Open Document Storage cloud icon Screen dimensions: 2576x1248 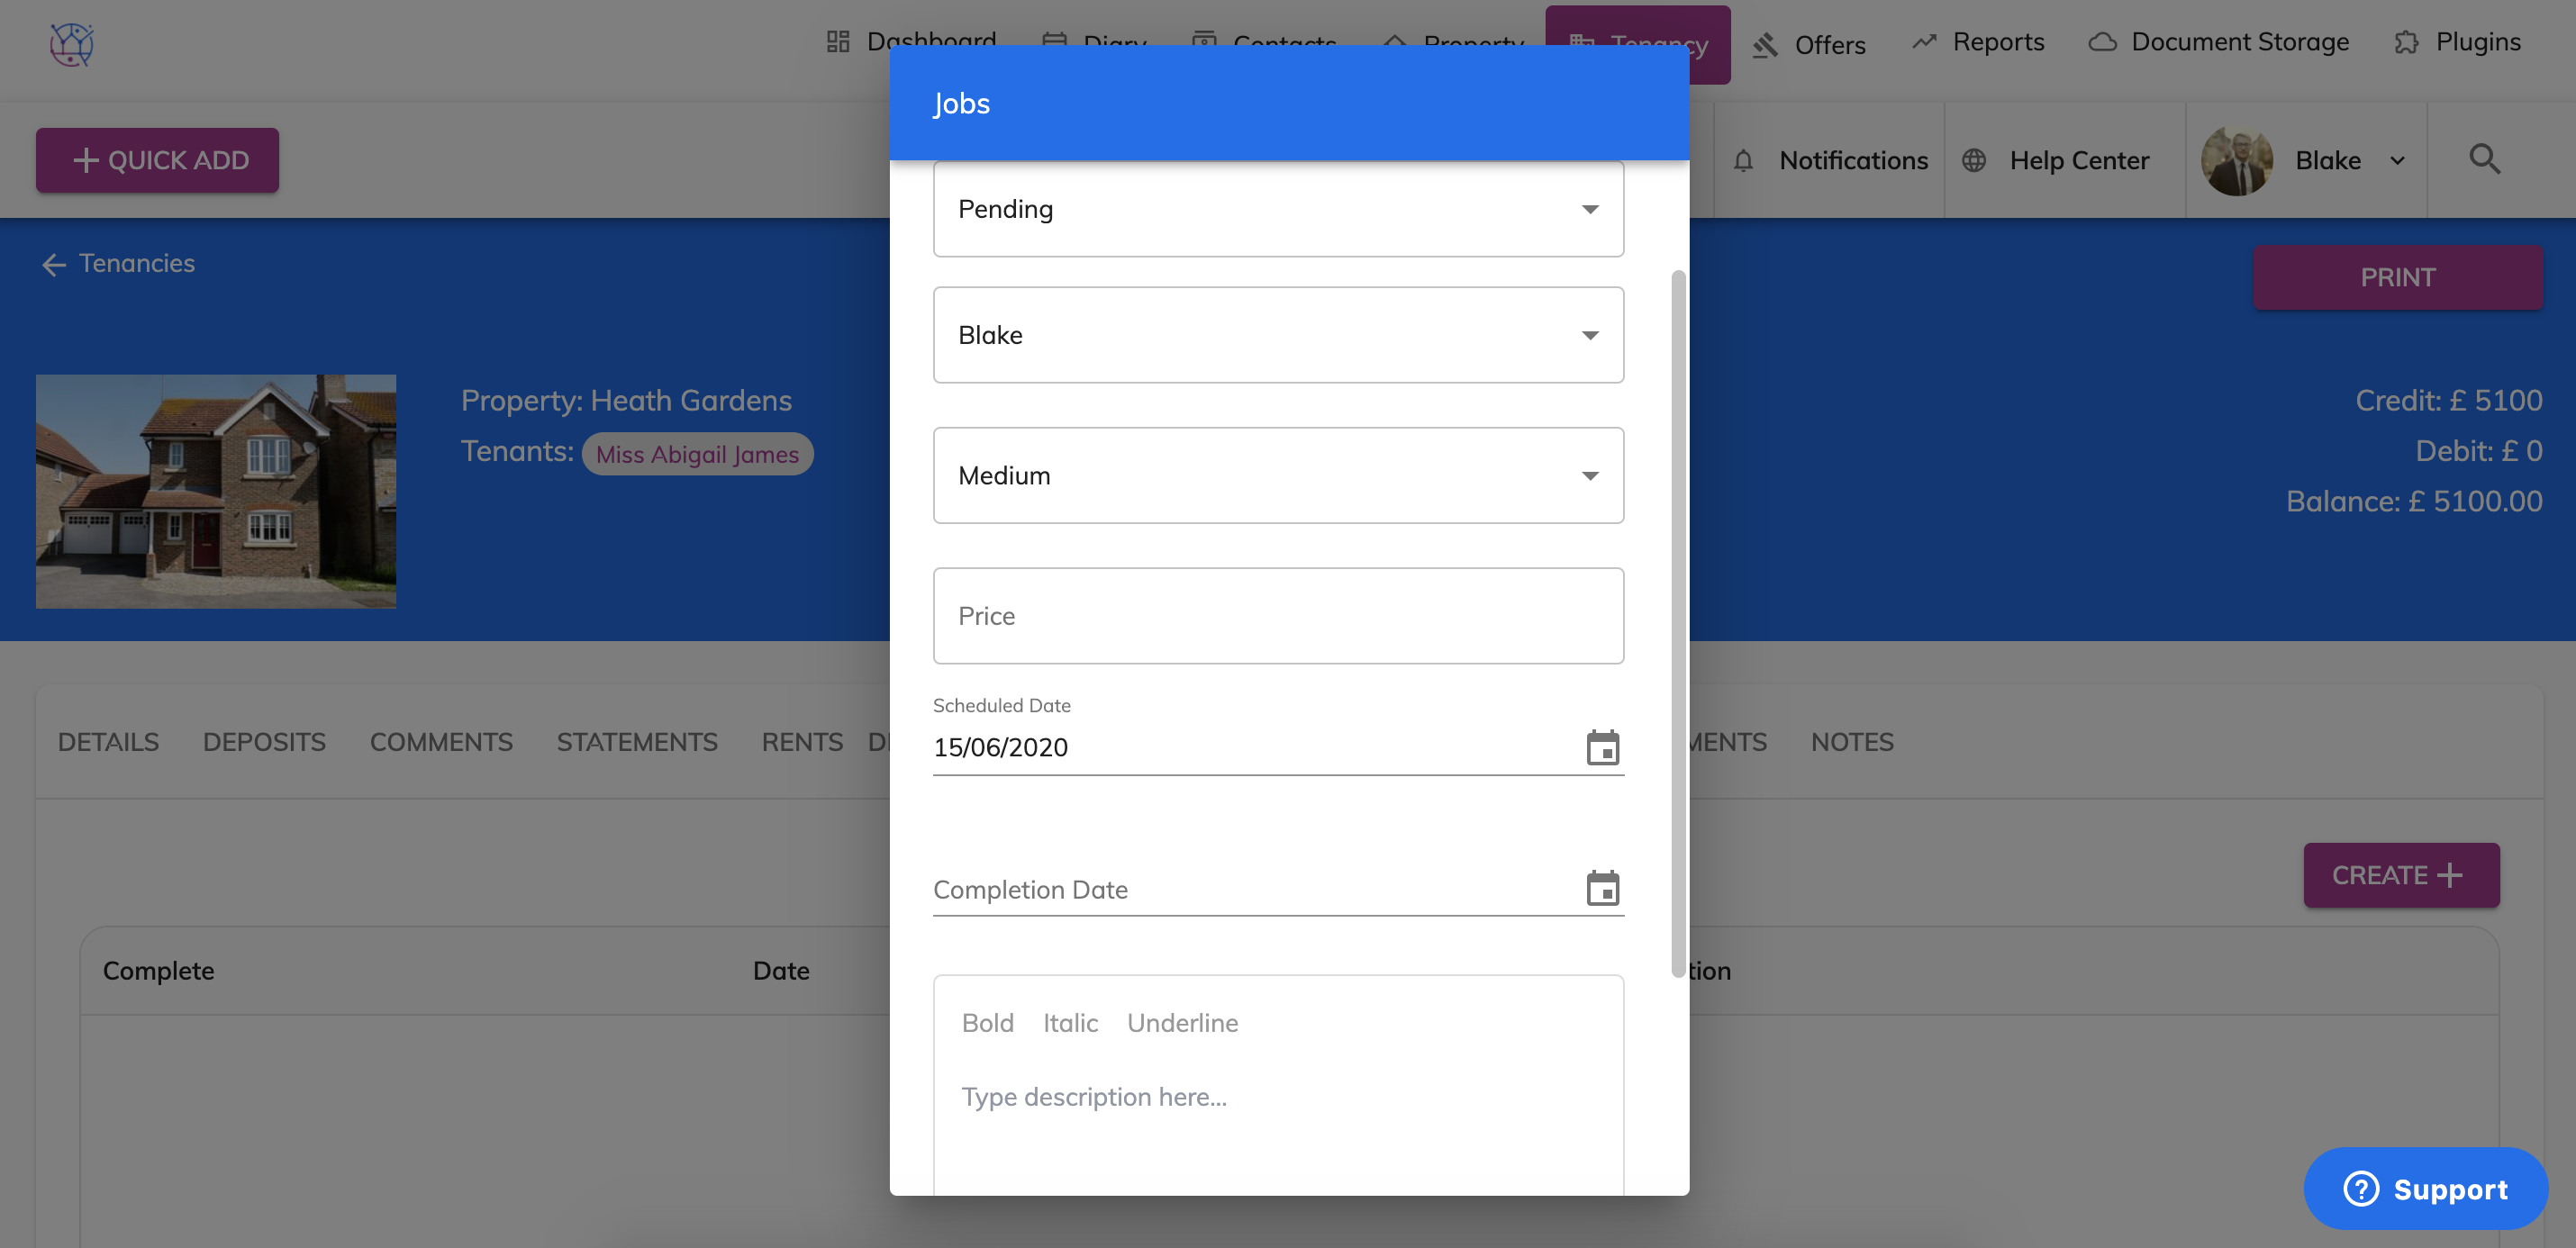click(2102, 42)
